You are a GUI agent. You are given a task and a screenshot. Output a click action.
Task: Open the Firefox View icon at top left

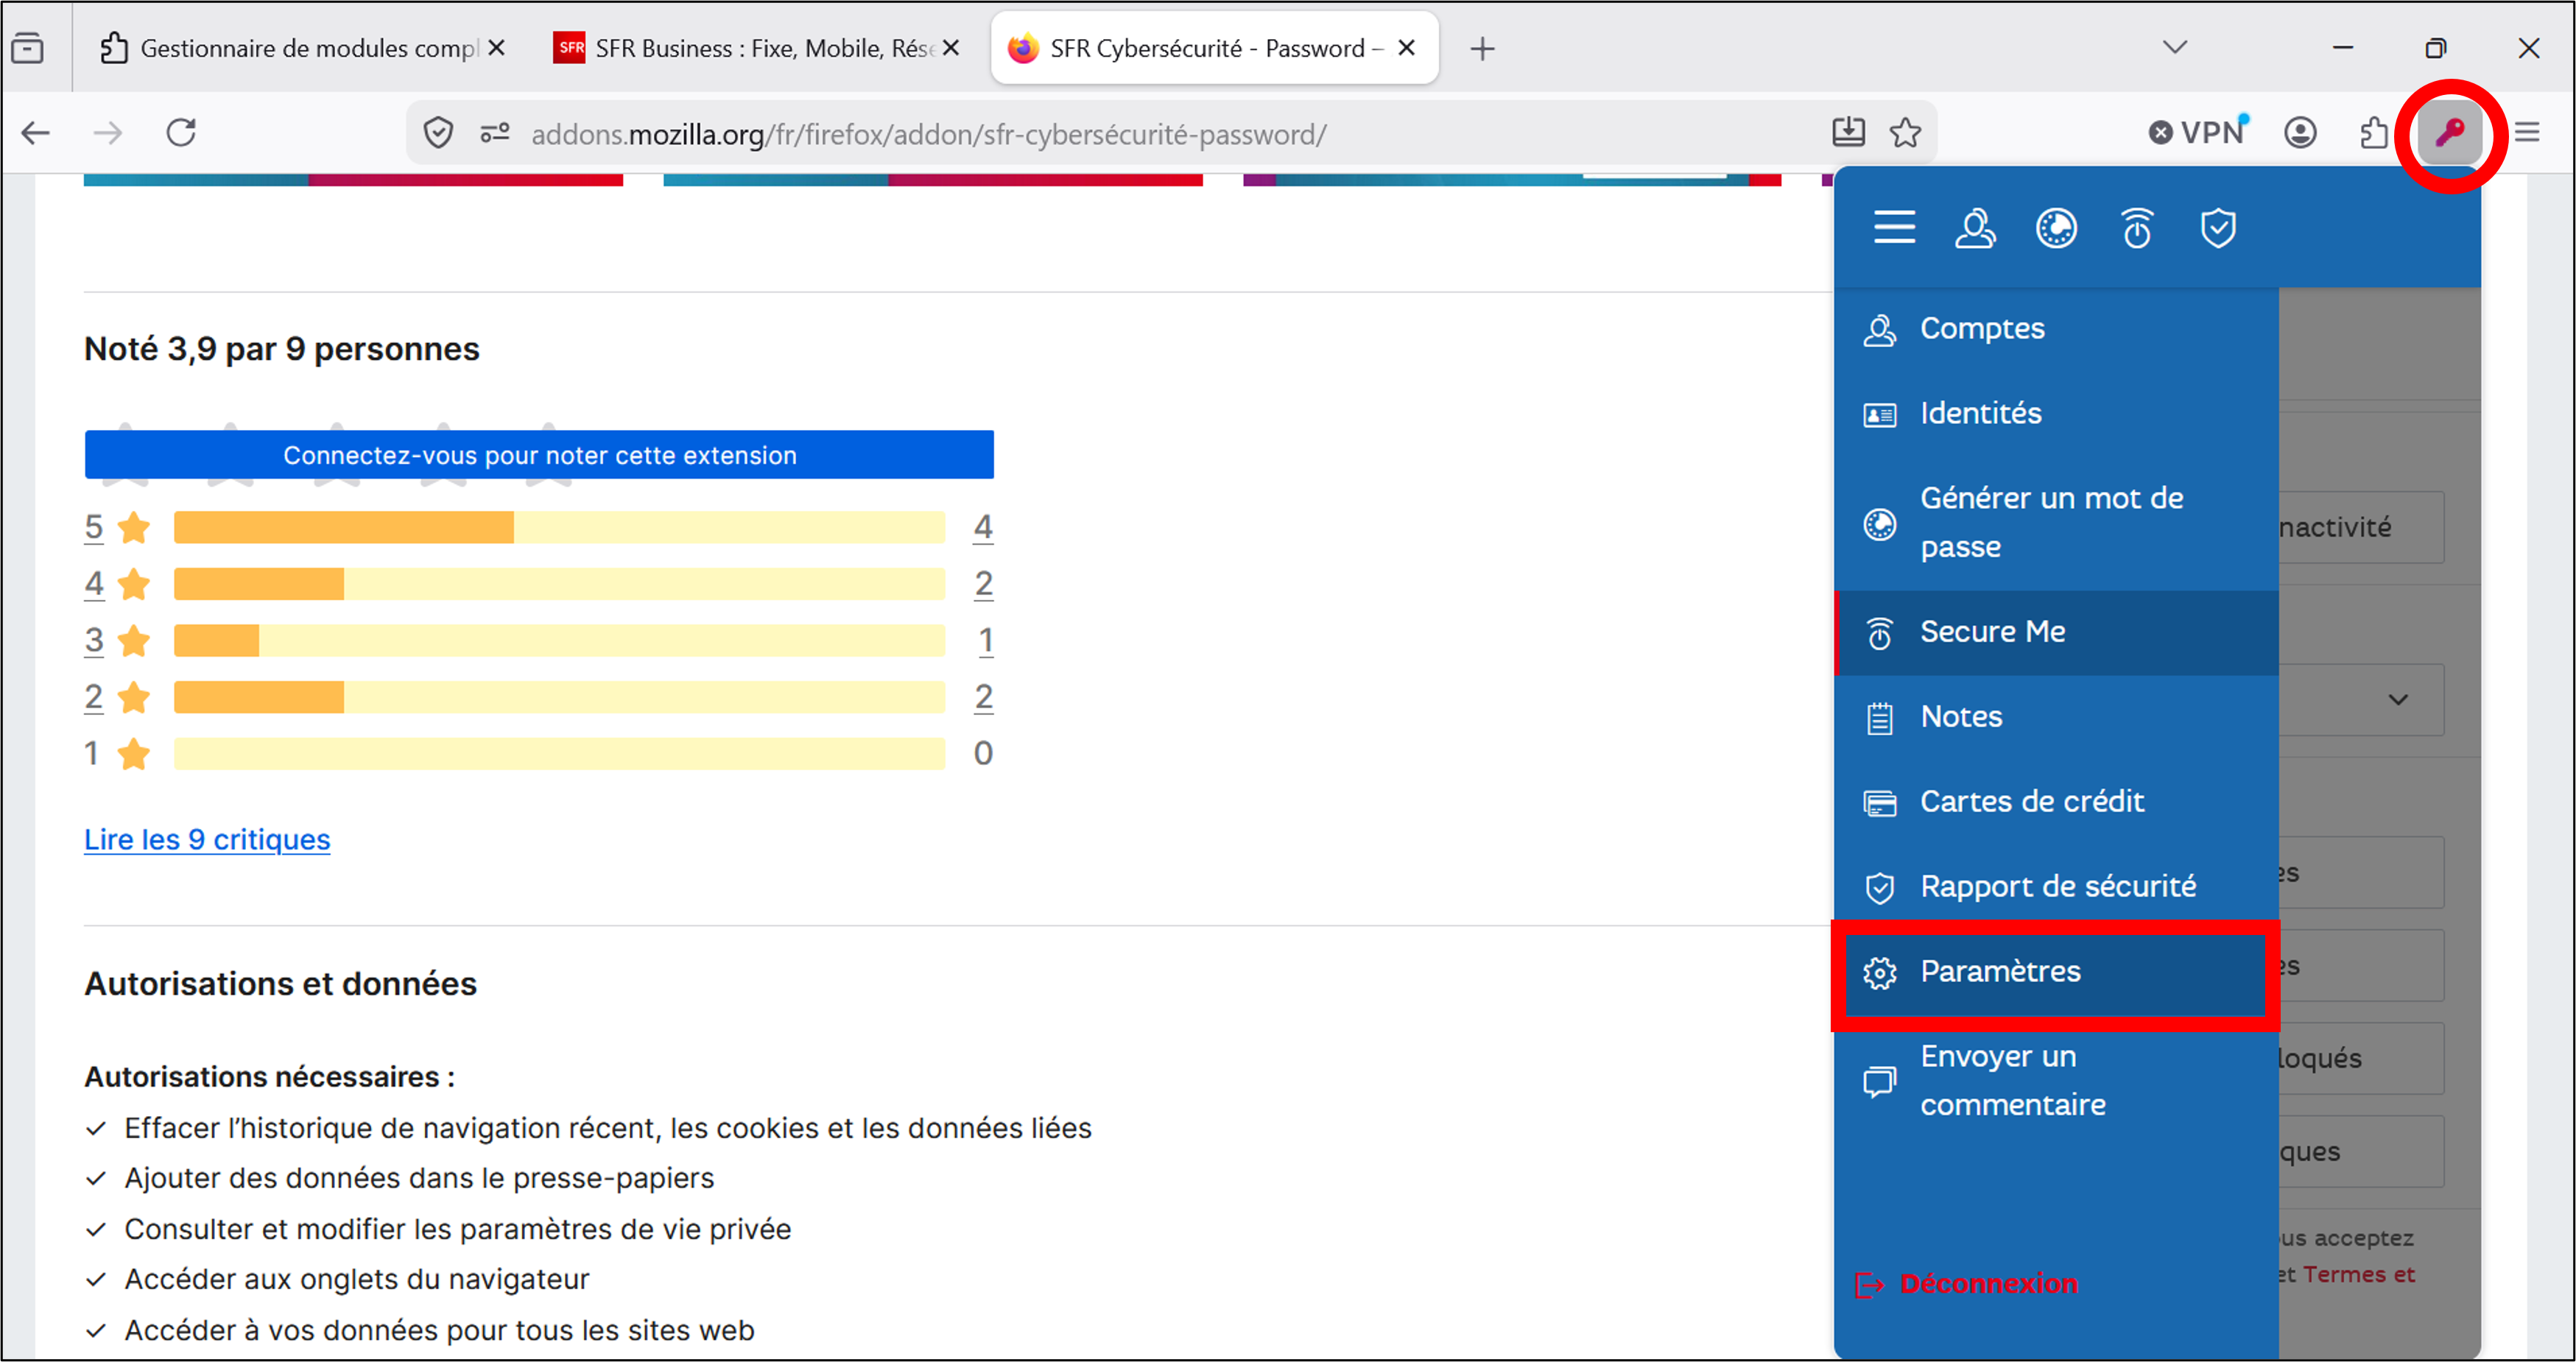pyautogui.click(x=28, y=48)
